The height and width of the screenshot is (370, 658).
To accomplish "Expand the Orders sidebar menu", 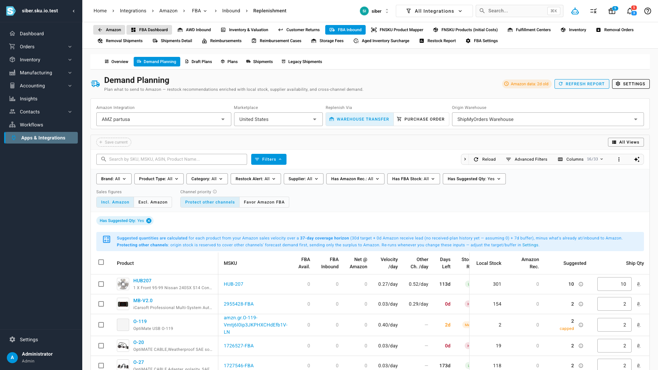I will coord(41,47).
